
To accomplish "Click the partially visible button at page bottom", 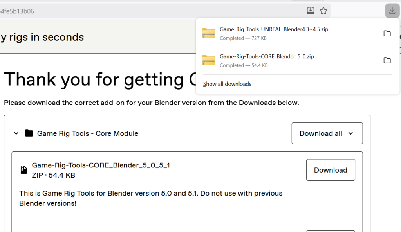I will click(330, 231).
